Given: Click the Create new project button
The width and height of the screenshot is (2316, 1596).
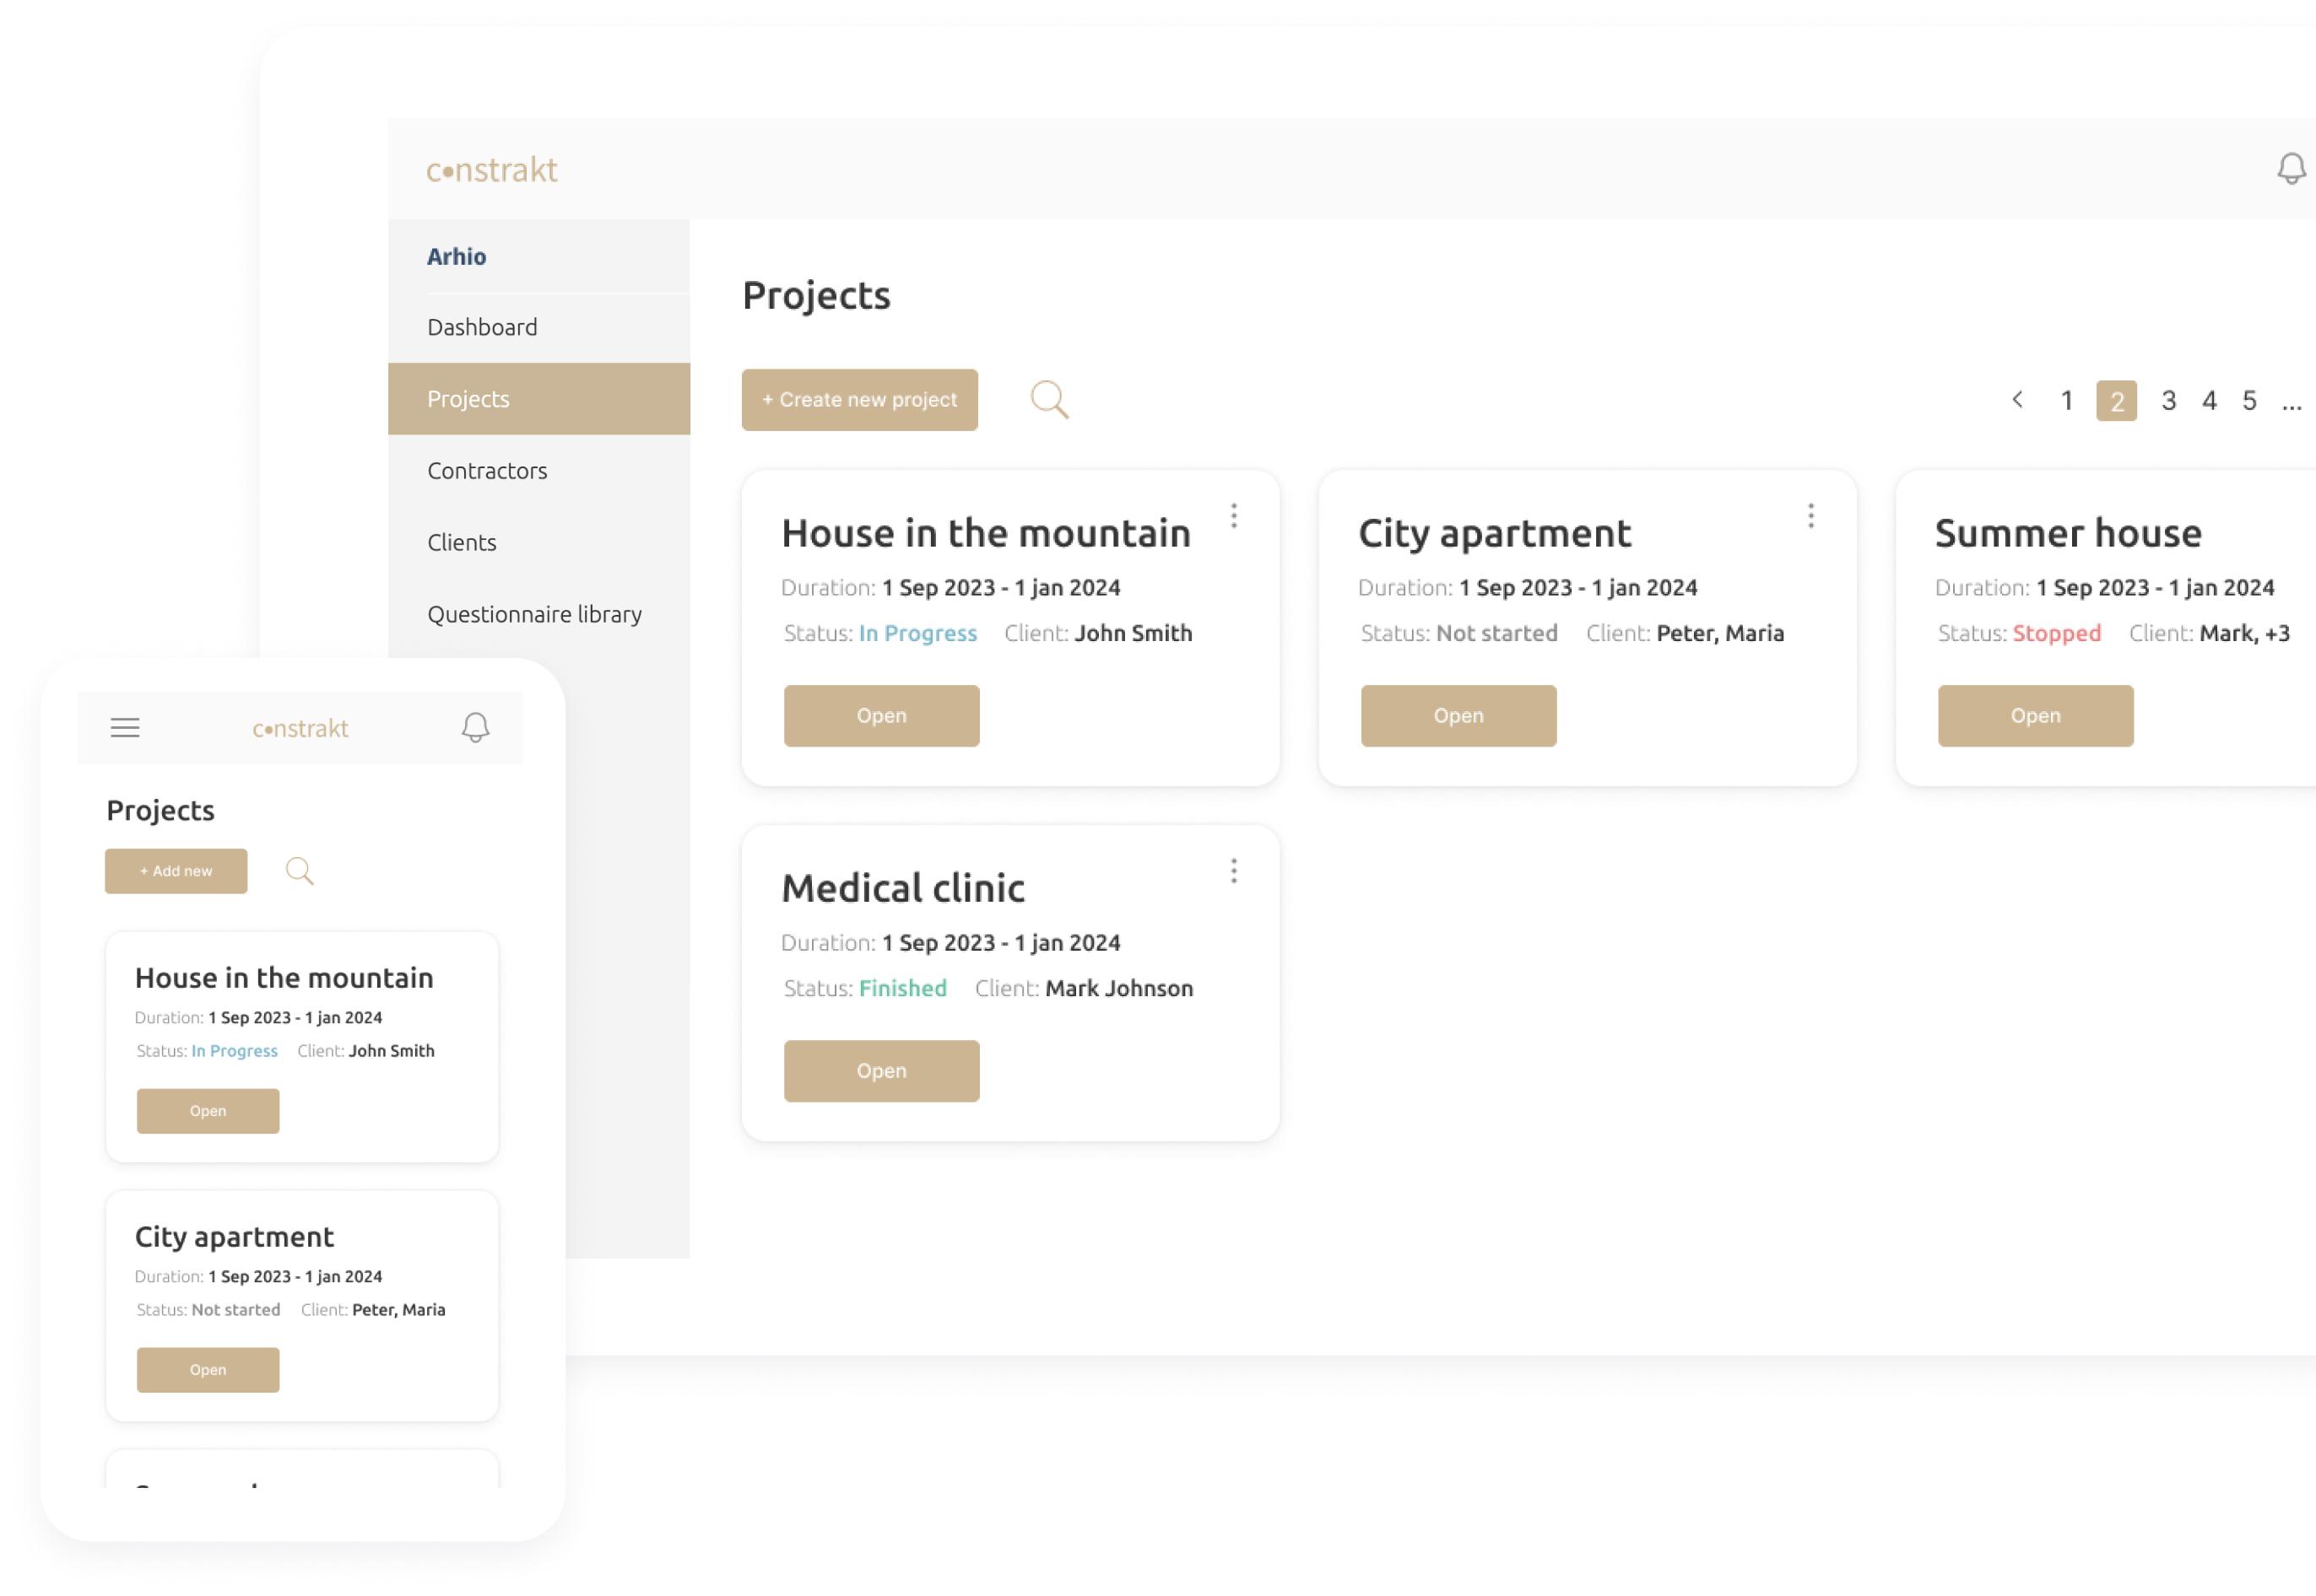Looking at the screenshot, I should [859, 400].
